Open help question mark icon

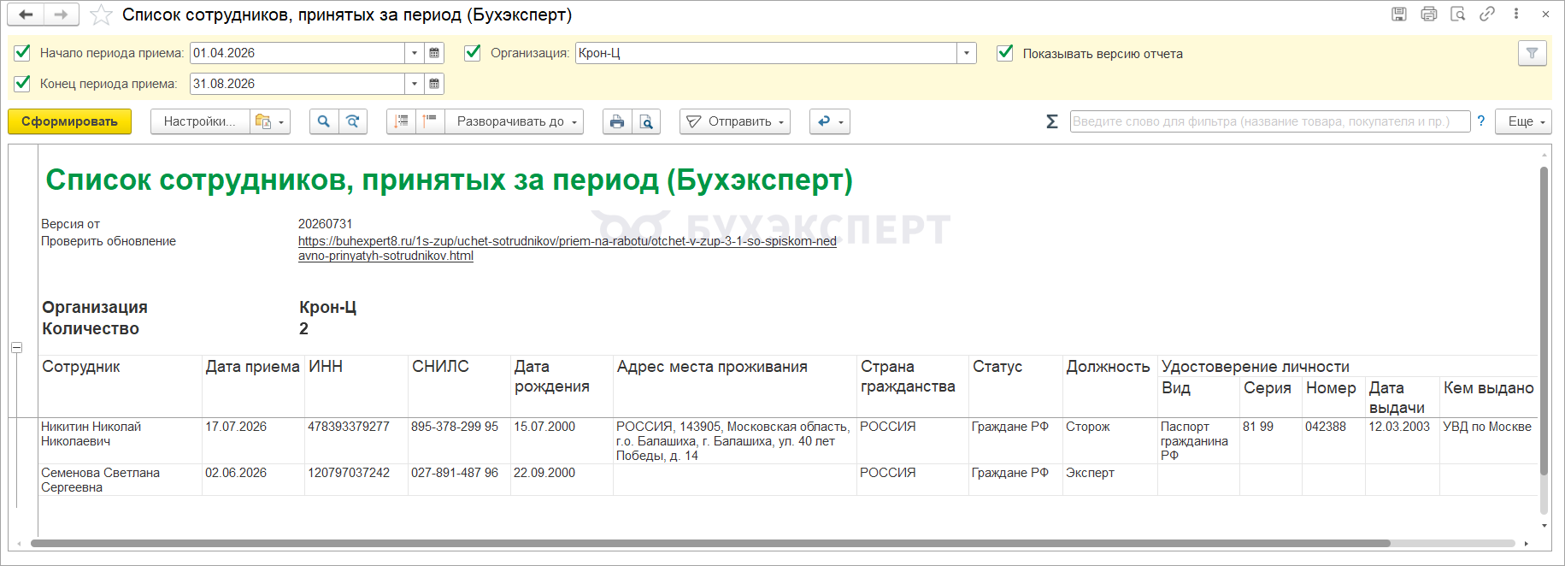[x=1481, y=121]
